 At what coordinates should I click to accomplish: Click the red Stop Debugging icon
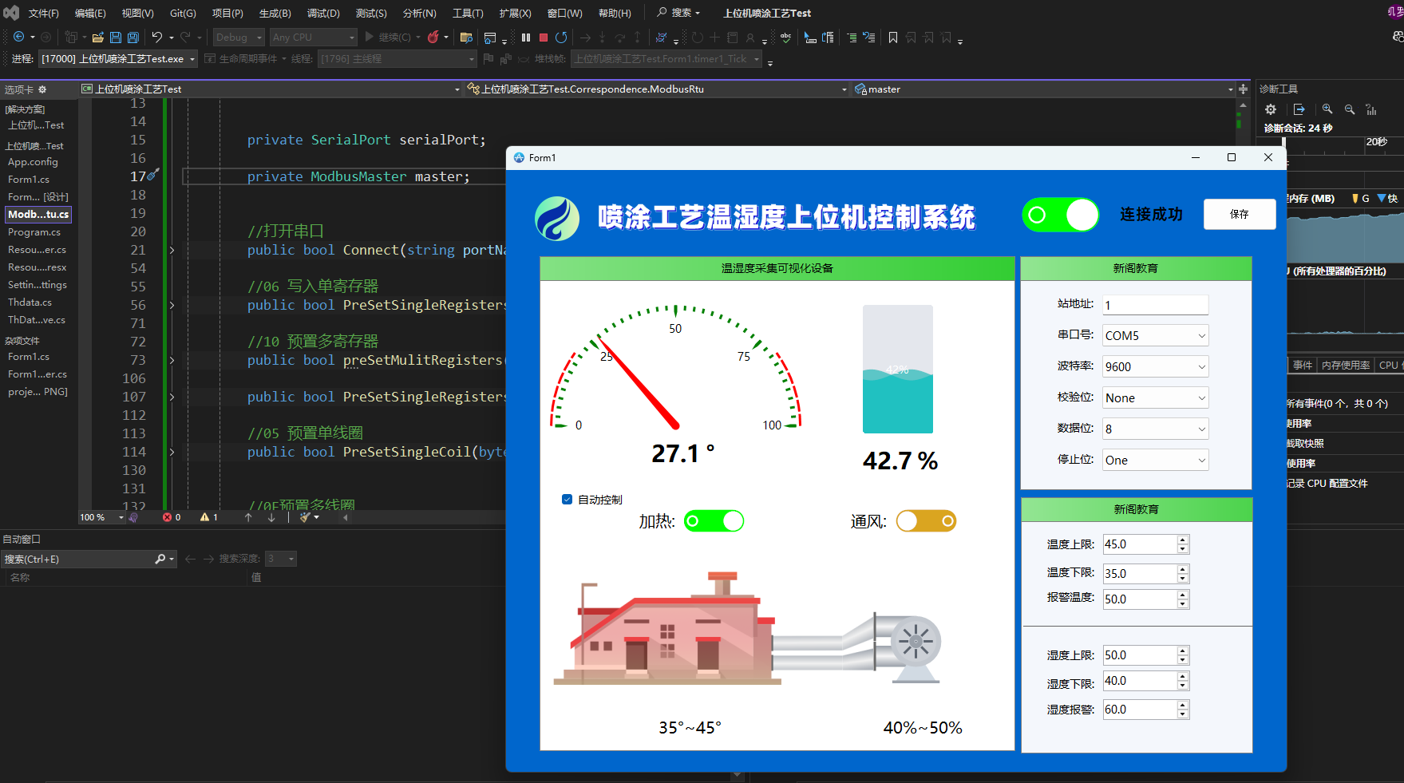[x=544, y=38]
